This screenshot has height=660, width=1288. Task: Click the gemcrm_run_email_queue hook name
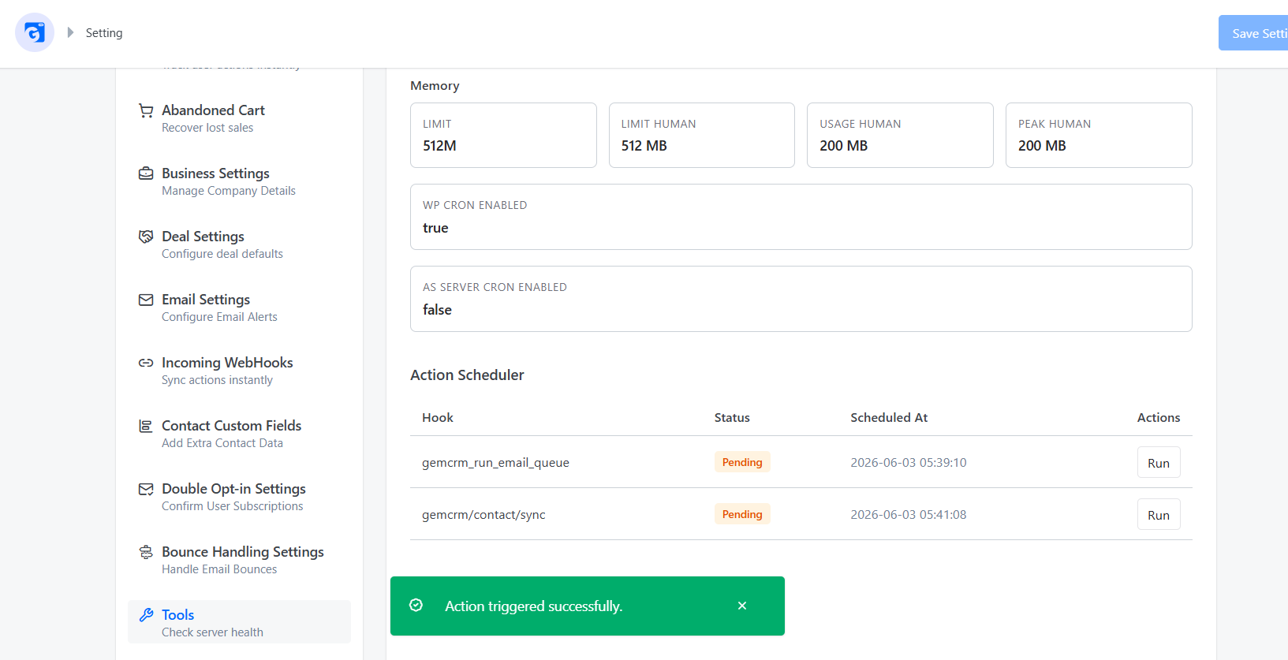[495, 463]
